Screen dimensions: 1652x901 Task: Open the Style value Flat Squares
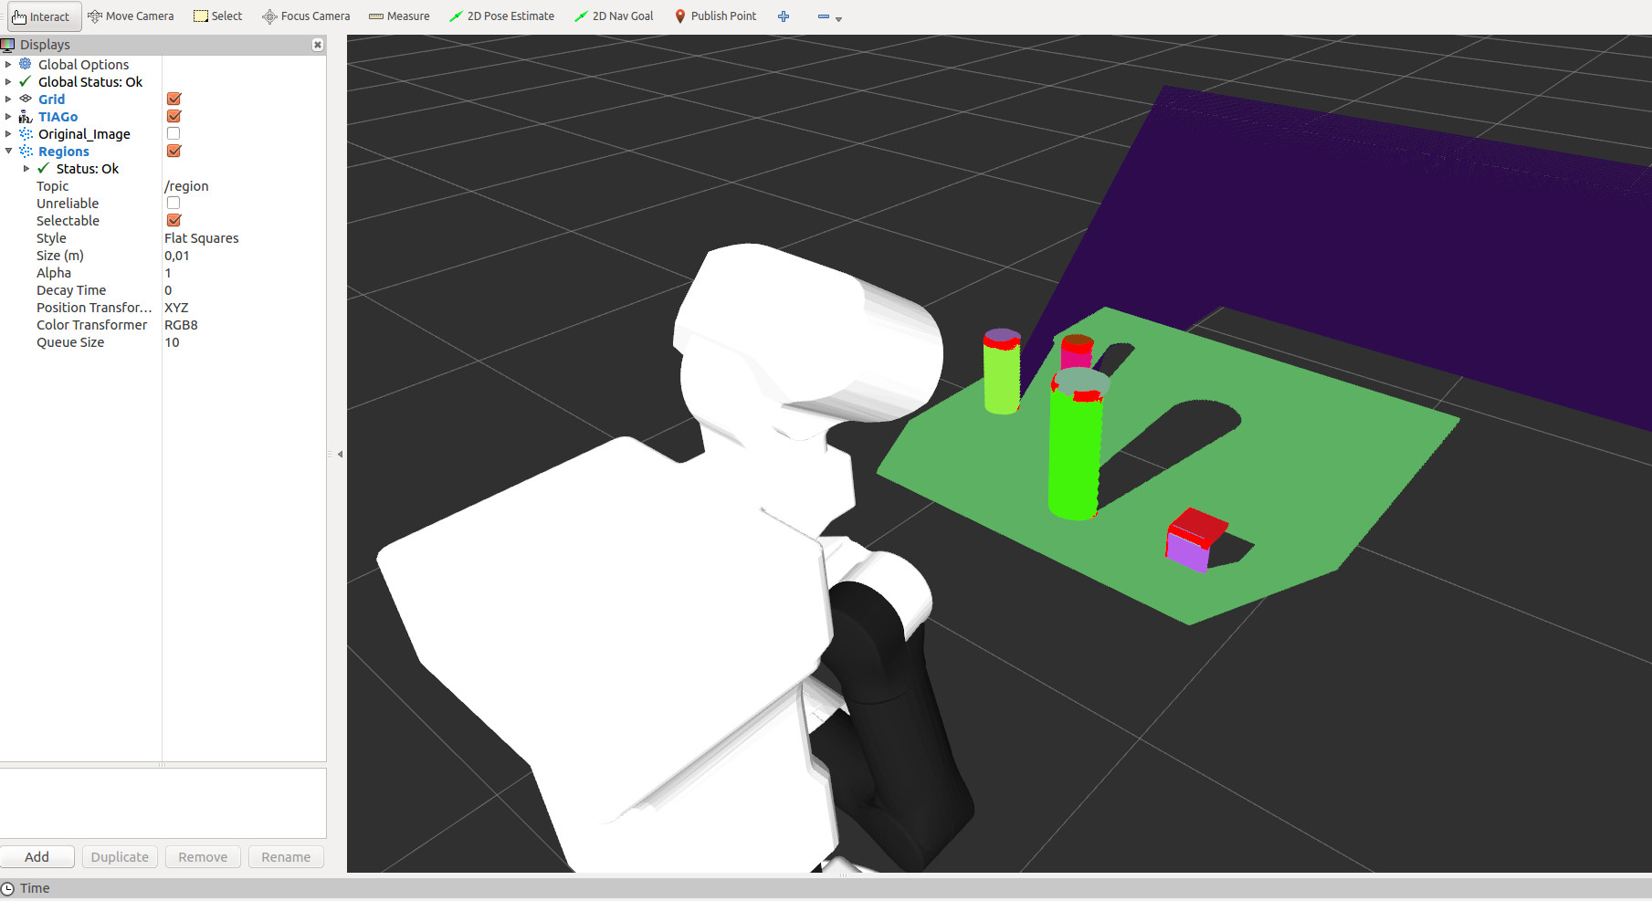202,238
